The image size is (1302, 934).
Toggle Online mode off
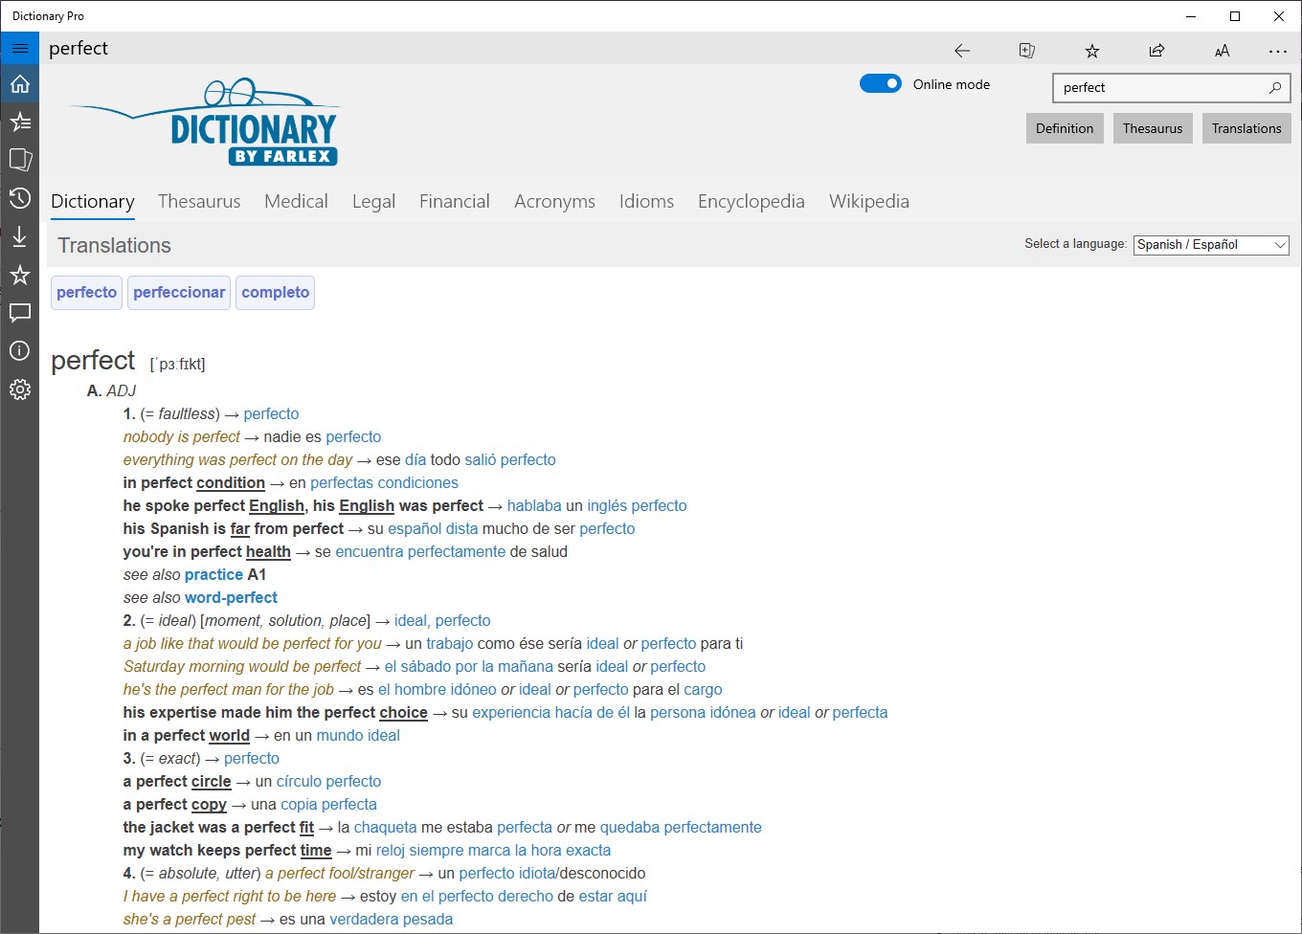click(880, 83)
